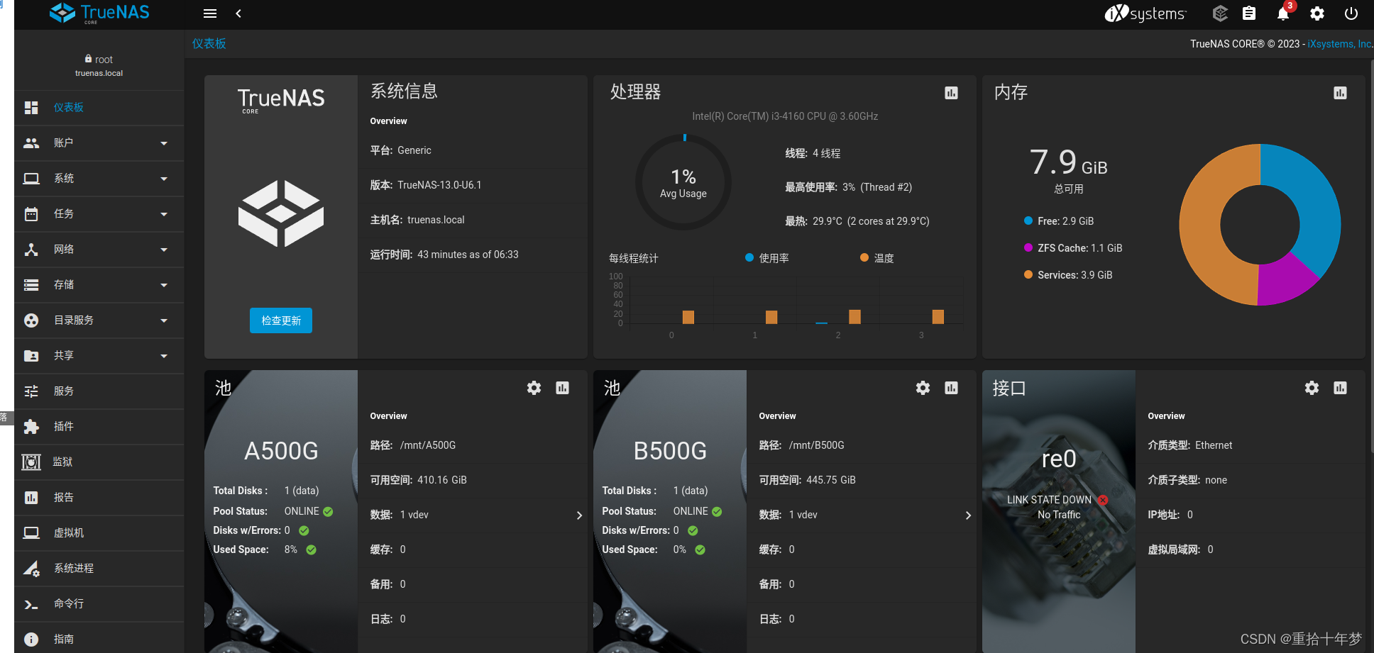Image resolution: width=1374 pixels, height=653 pixels.
Task: Open the TrueCommand status icon
Action: [1220, 13]
